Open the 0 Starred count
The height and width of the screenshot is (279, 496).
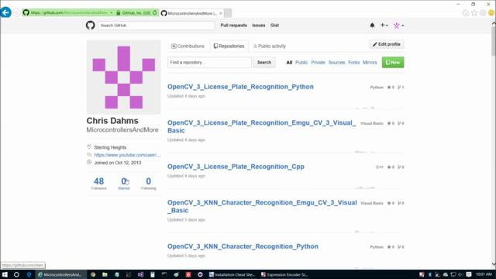tap(124, 183)
